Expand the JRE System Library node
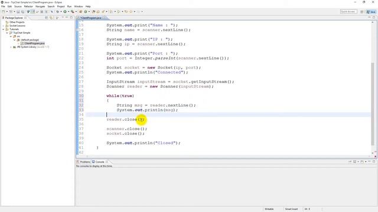The width and height of the screenshot is (378, 212). point(11,47)
